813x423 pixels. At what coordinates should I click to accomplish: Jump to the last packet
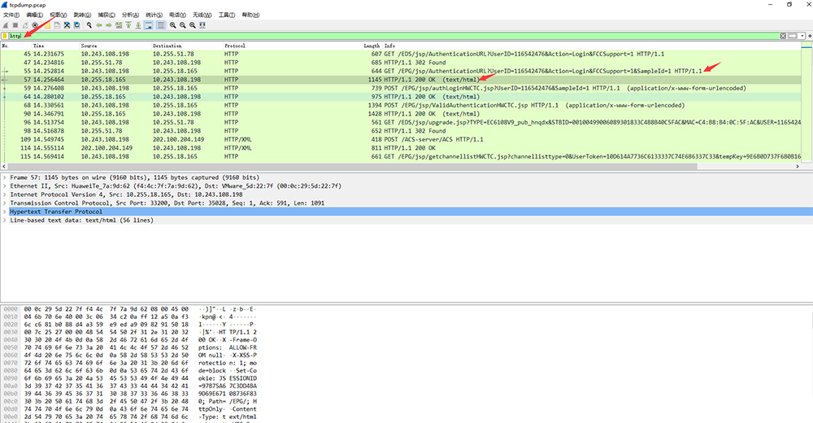tap(138, 25)
